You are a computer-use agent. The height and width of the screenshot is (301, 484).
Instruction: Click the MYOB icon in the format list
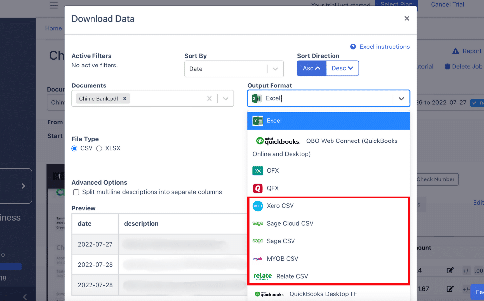[x=258, y=259]
